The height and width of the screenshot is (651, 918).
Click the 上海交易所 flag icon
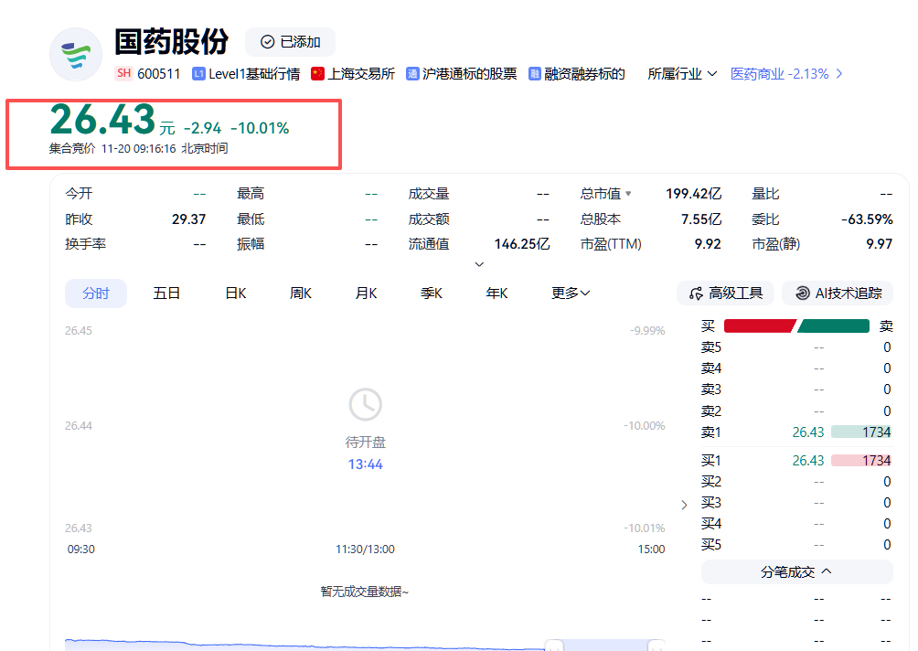tap(317, 74)
